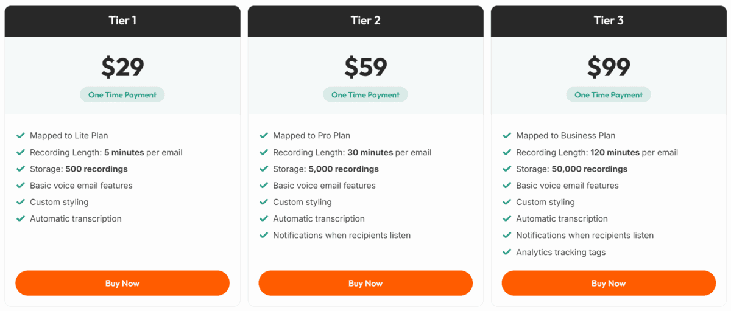Click Storage: 50,000 recordings text
The width and height of the screenshot is (731, 311).
(x=571, y=169)
